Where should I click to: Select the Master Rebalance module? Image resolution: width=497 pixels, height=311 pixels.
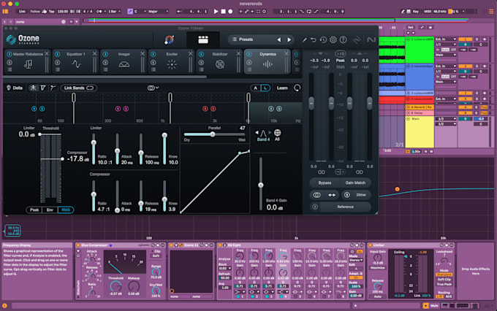[28, 61]
